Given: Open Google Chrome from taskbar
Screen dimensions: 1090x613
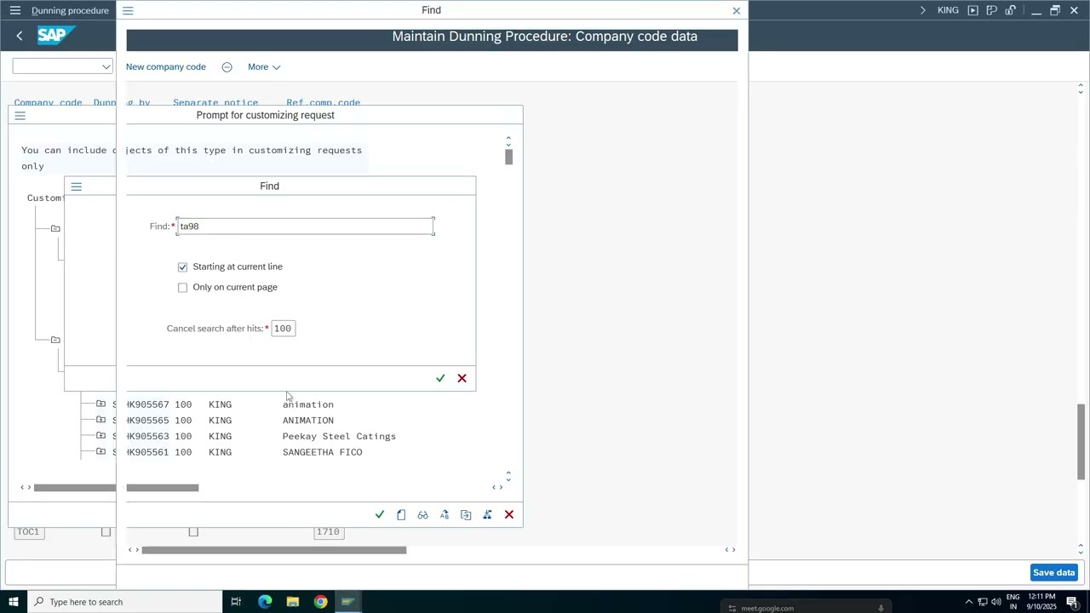Looking at the screenshot, I should (x=320, y=602).
